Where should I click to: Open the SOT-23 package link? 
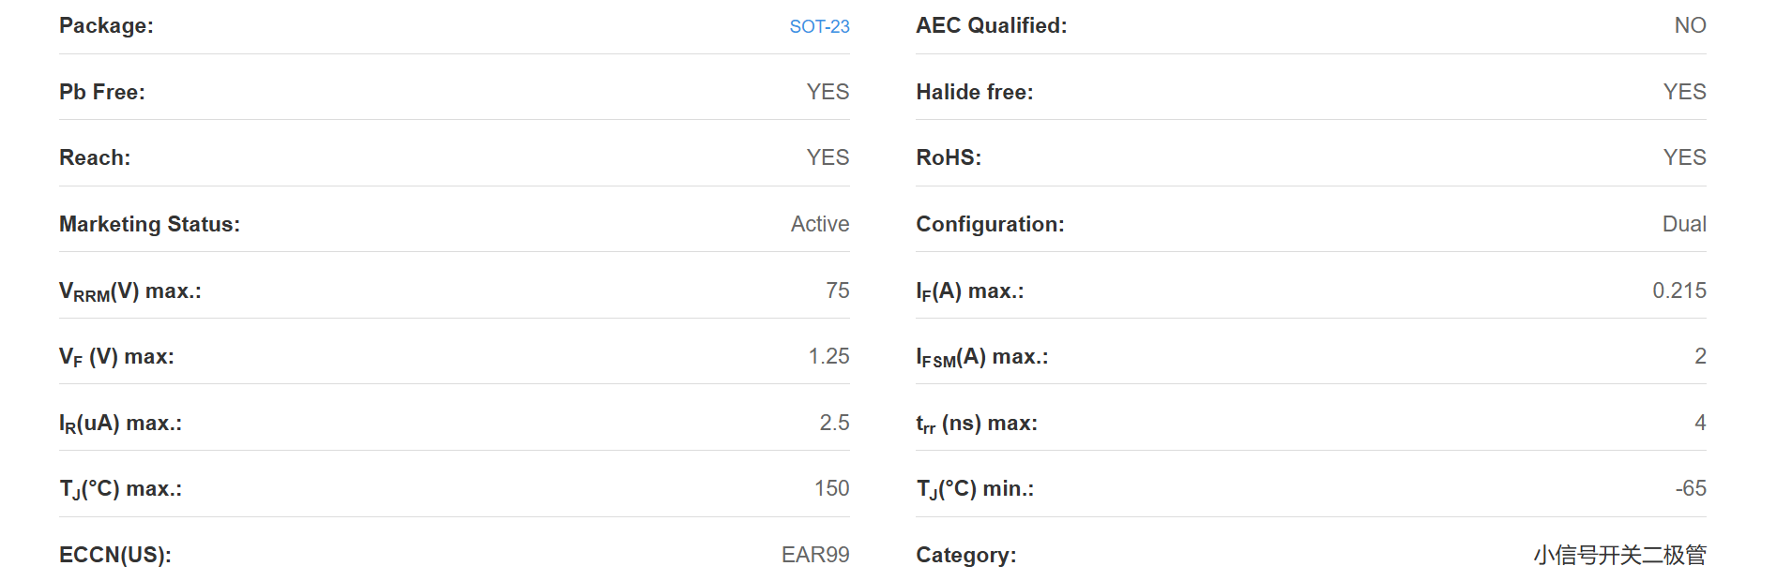tap(819, 26)
